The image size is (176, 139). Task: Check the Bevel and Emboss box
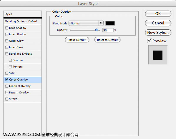(x=7, y=54)
